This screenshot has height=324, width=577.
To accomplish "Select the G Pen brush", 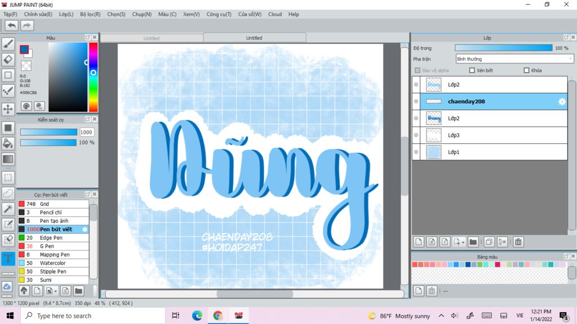I will click(53, 246).
